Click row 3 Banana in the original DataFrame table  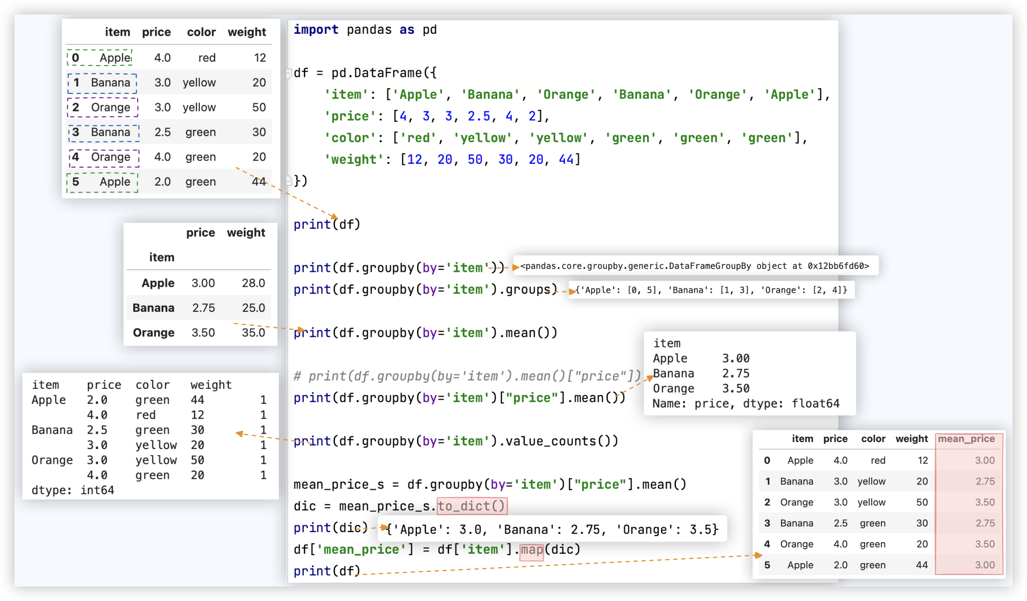tap(169, 132)
